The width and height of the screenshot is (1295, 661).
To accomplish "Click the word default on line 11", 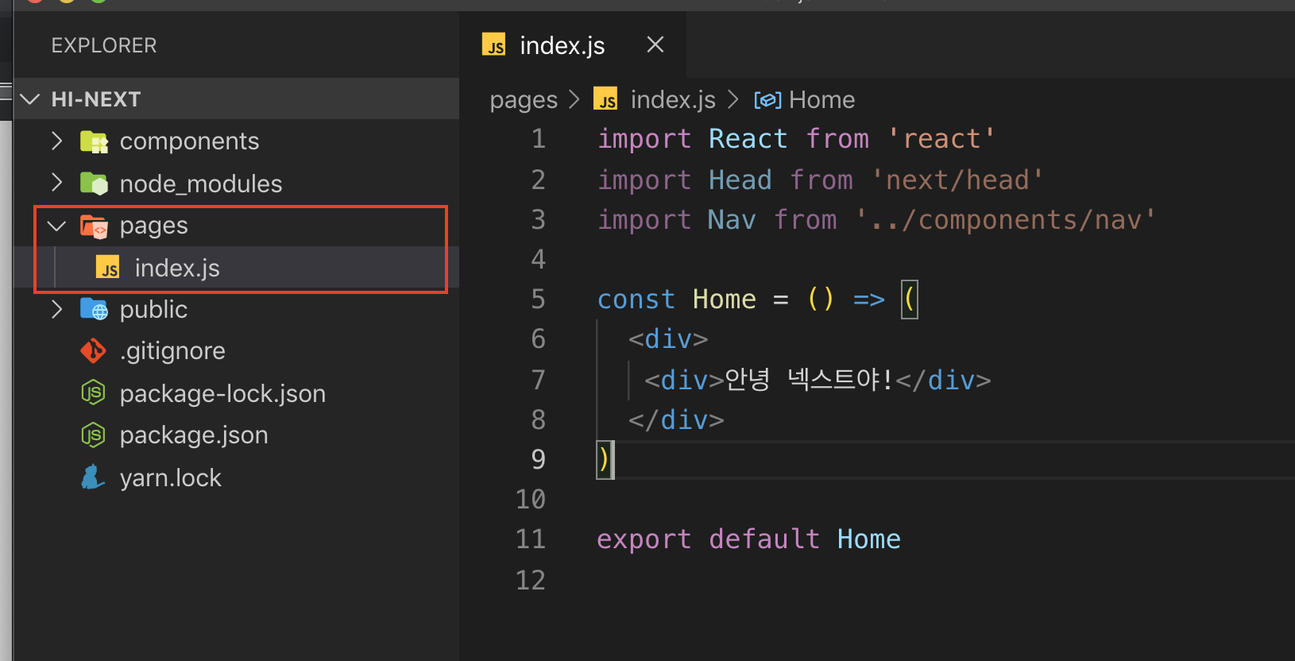I will [x=764, y=539].
